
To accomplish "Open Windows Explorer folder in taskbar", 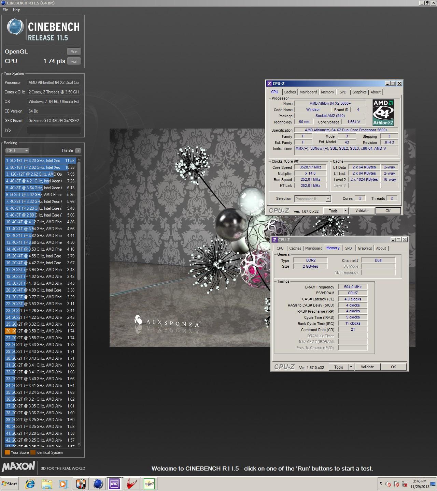I will [47, 484].
